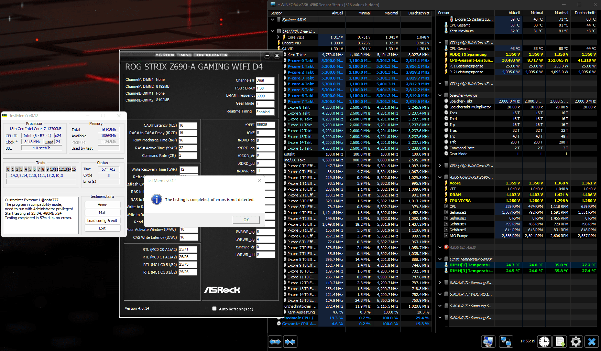The image size is (601, 351).
Task: Click HWiNFO logging sheet with plus icon
Action: [560, 341]
